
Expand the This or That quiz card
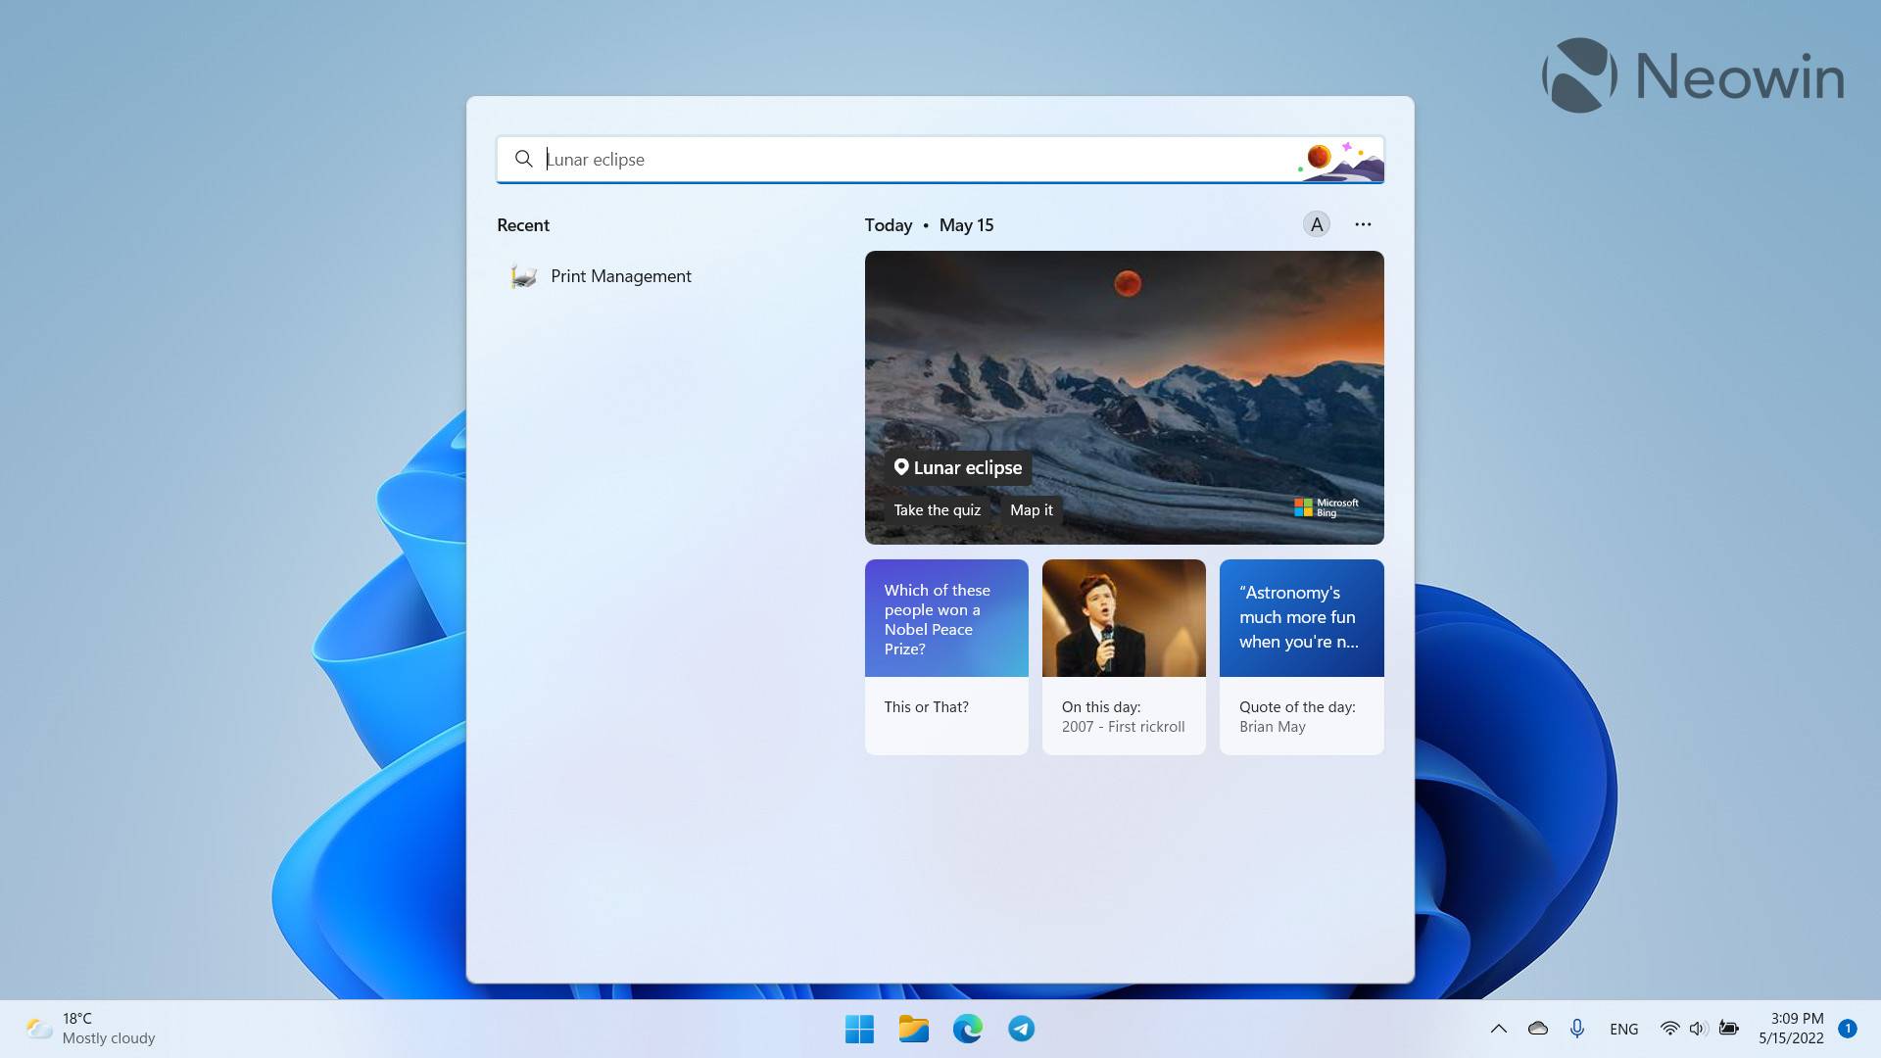click(945, 656)
